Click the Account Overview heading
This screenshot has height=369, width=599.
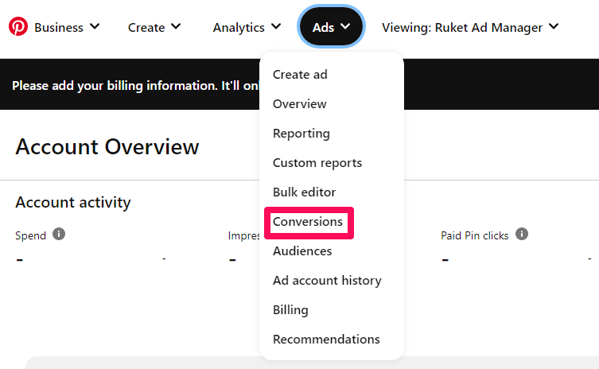click(x=107, y=146)
